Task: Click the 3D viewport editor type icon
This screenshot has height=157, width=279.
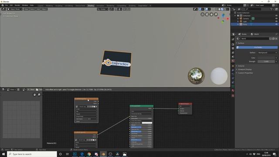Action: (3, 9)
